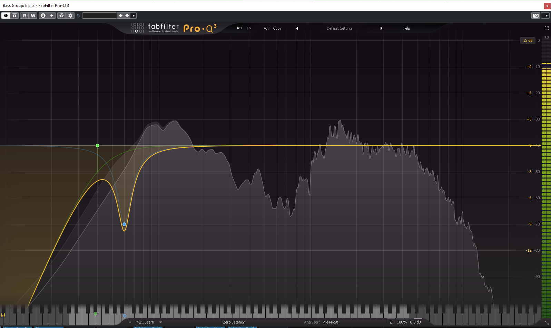The height and width of the screenshot is (328, 551).
Task: Open the preset browser dropdown arrow
Action: pos(134,16)
